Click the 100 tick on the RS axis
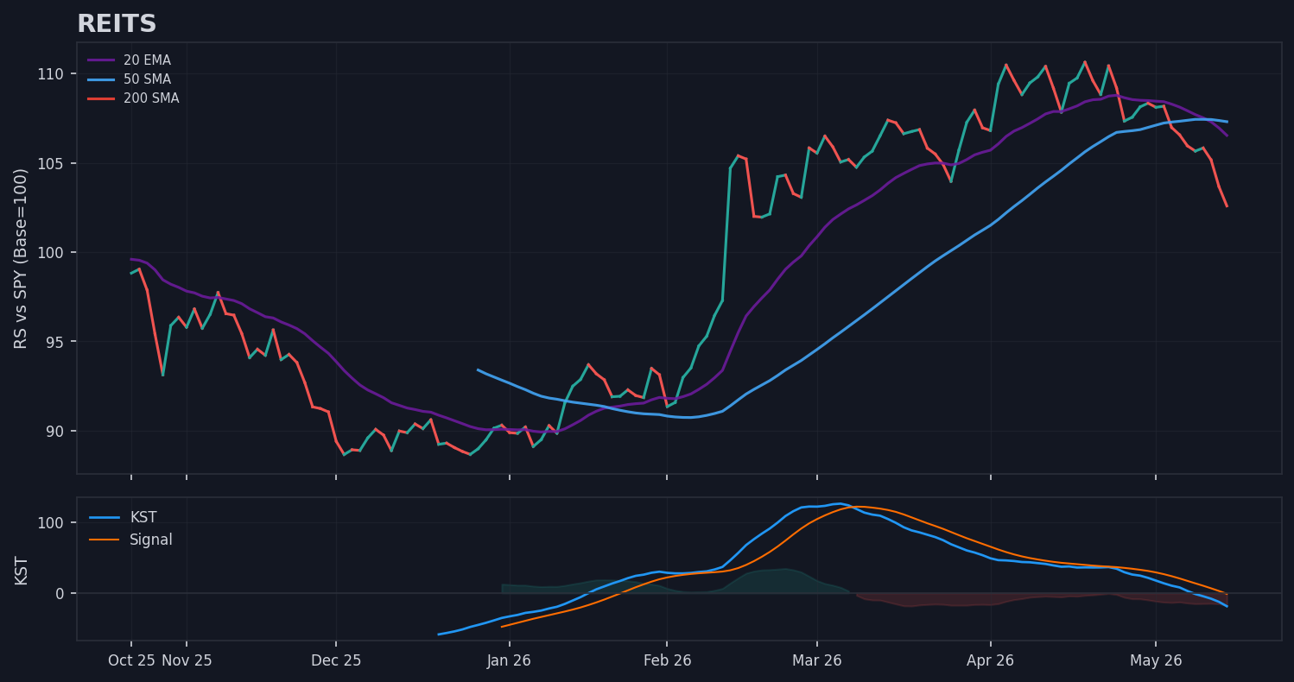Image resolution: width=1294 pixels, height=682 pixels. tap(51, 253)
